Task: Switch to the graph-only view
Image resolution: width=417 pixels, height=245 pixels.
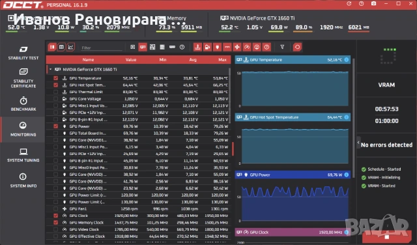Action: pyautogui.click(x=71, y=47)
